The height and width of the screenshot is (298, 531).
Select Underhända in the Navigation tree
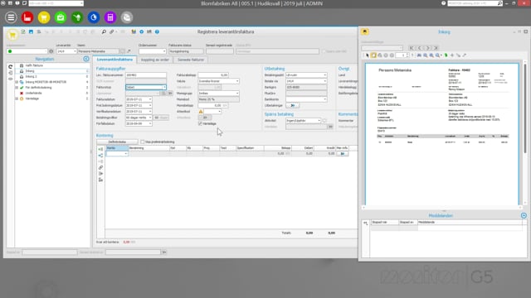click(33, 93)
